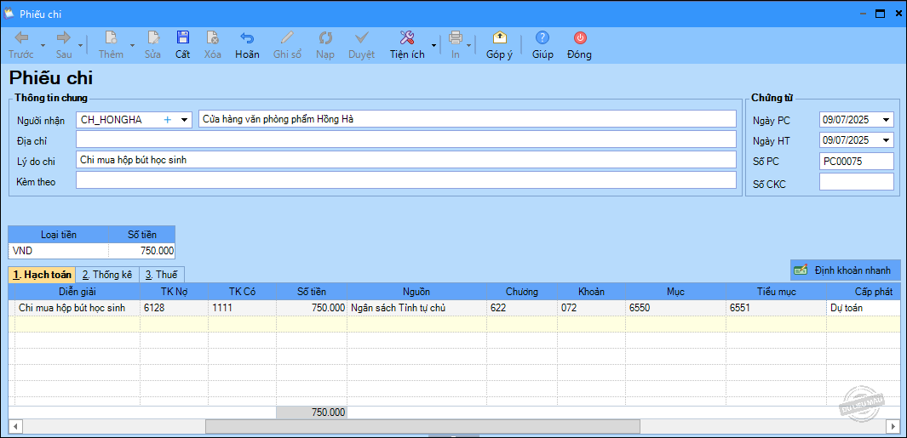Click the Địa chỉ input field
907x438 pixels.
click(x=406, y=139)
